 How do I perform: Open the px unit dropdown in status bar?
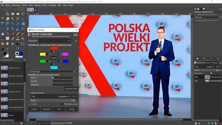pos(41,123)
